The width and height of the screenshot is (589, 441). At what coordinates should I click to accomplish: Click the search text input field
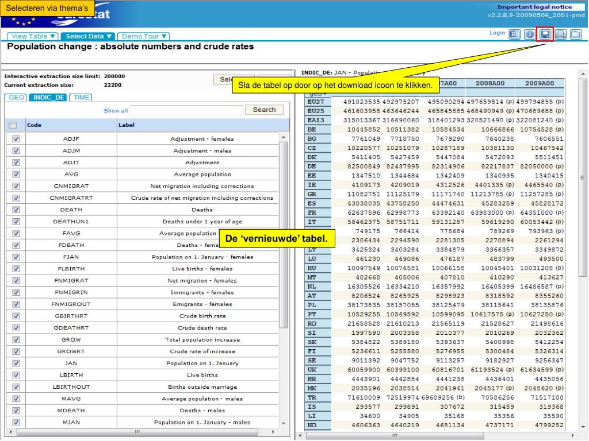[x=186, y=110]
